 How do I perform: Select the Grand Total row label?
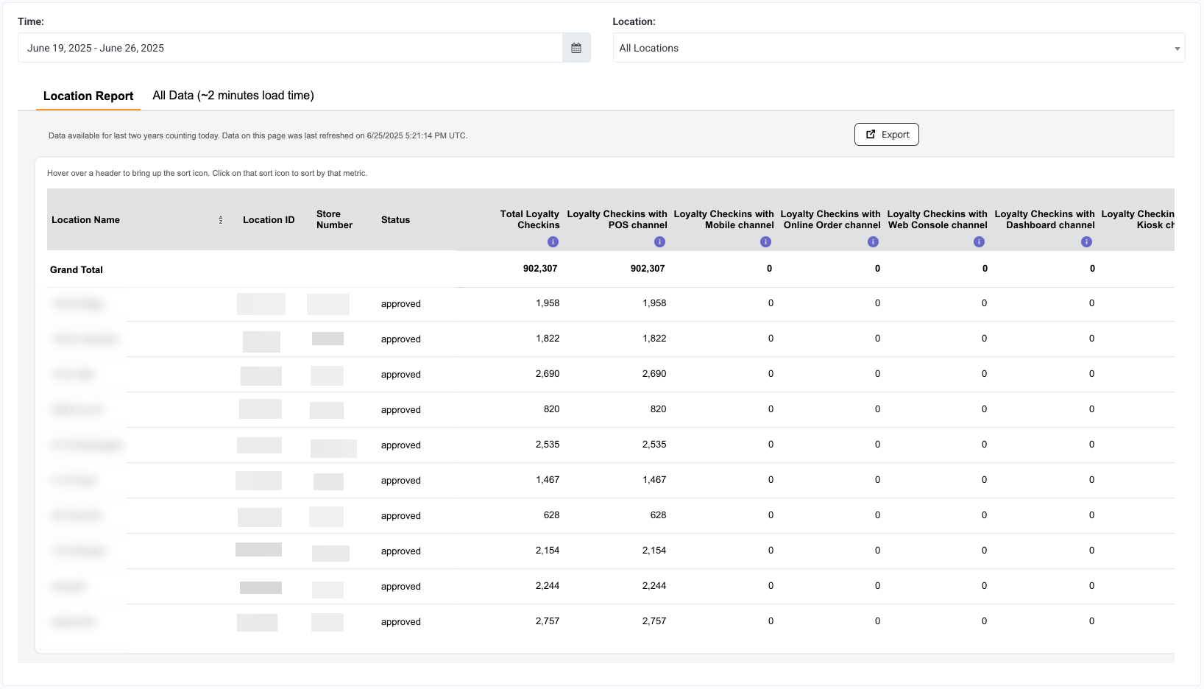(77, 270)
